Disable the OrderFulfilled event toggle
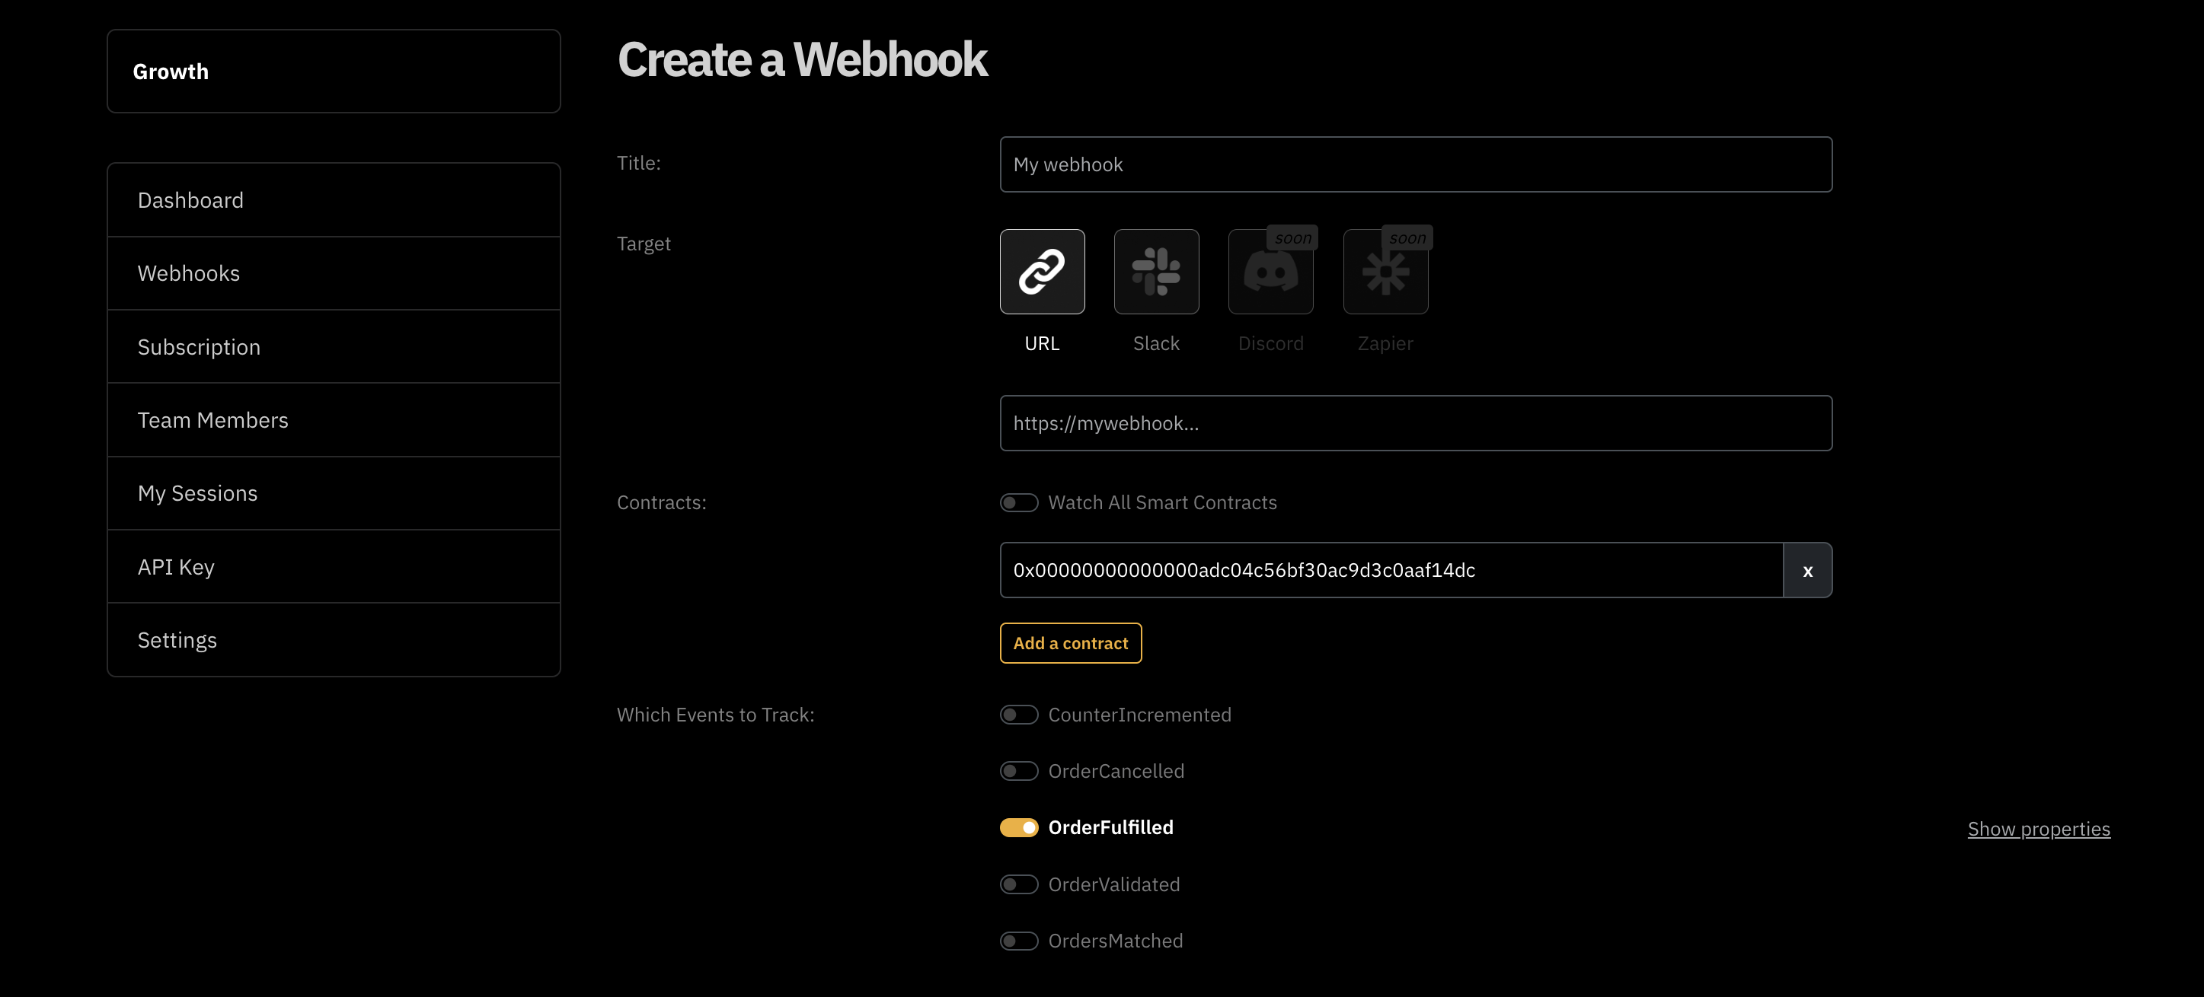 pos(1018,828)
